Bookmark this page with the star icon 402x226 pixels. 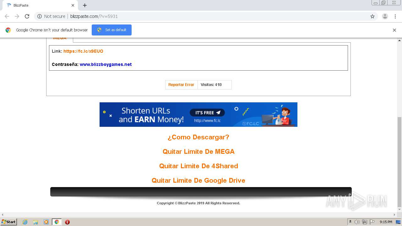click(372, 16)
